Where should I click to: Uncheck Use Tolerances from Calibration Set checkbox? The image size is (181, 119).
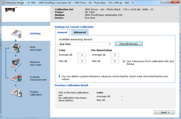tap(124, 61)
